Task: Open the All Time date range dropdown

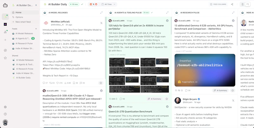Action: click(108, 4)
